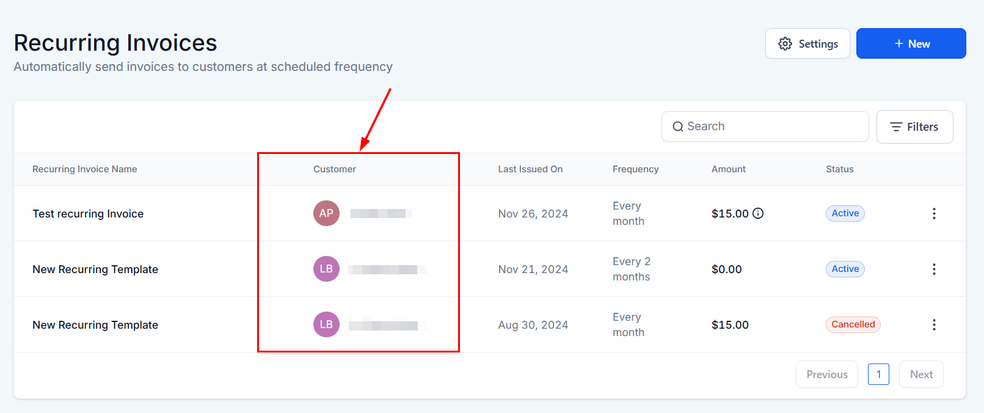Click Active badge on Test recurring Invoice
This screenshot has height=413, width=984.
[x=845, y=213]
